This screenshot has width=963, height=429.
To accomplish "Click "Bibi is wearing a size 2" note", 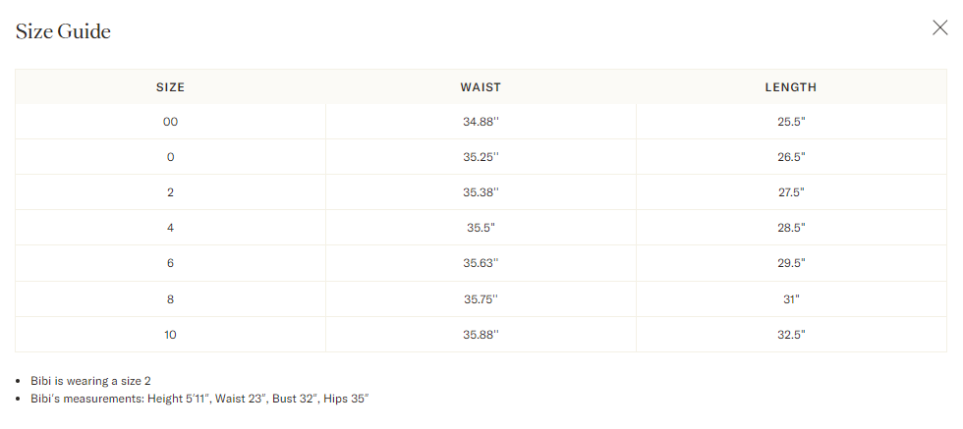I will click(90, 380).
